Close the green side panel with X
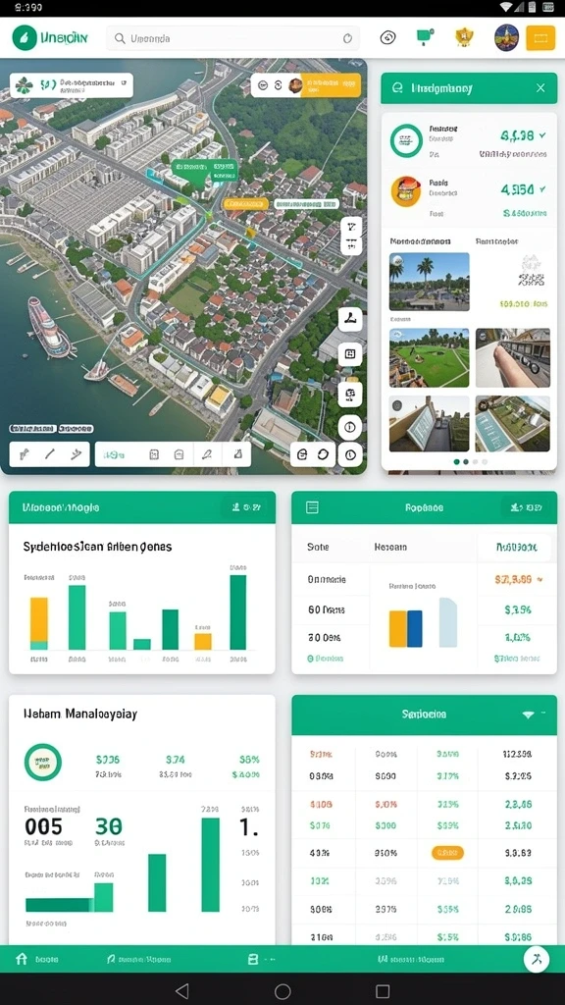The height and width of the screenshot is (1005, 565). click(x=540, y=87)
